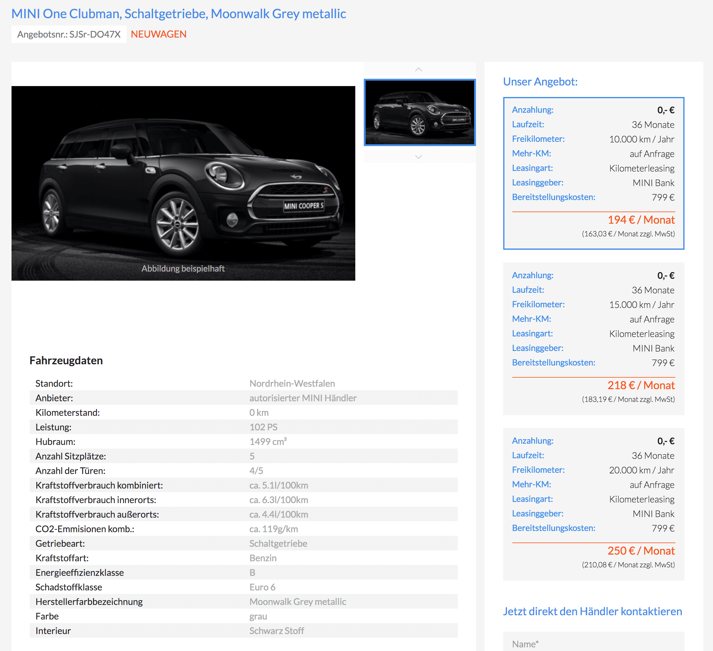Open the large MINI Cooper S main photo

(183, 183)
